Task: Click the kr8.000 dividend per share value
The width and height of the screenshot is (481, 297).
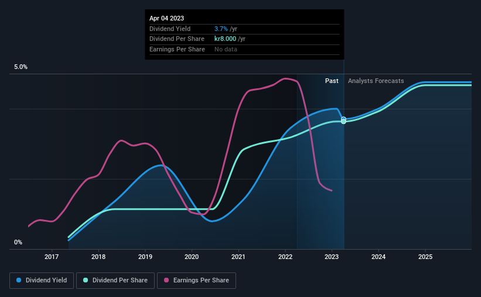Action: click(225, 39)
